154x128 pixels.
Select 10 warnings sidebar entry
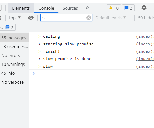coord(14,64)
